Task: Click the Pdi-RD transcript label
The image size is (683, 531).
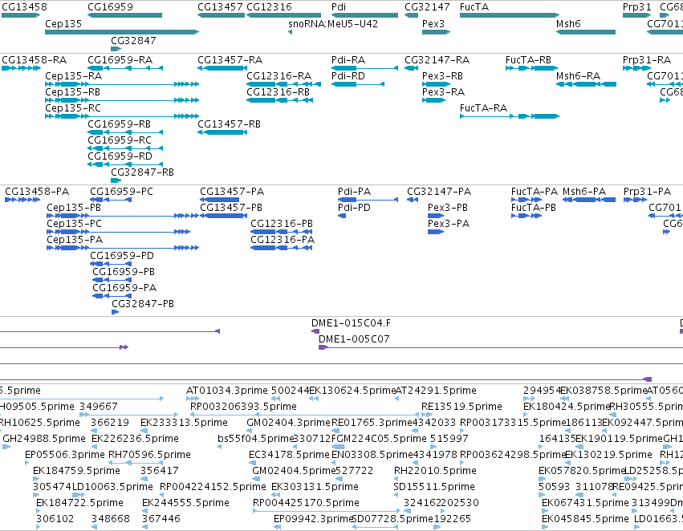Action: [348, 76]
